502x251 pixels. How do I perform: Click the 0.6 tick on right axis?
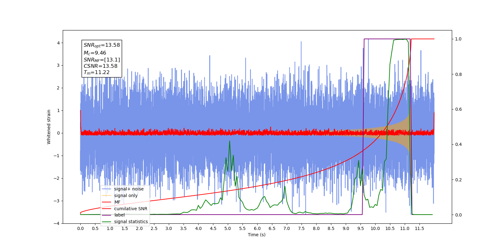(x=458, y=109)
